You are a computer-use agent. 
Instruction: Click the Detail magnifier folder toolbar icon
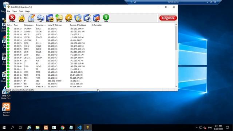coord(78,18)
